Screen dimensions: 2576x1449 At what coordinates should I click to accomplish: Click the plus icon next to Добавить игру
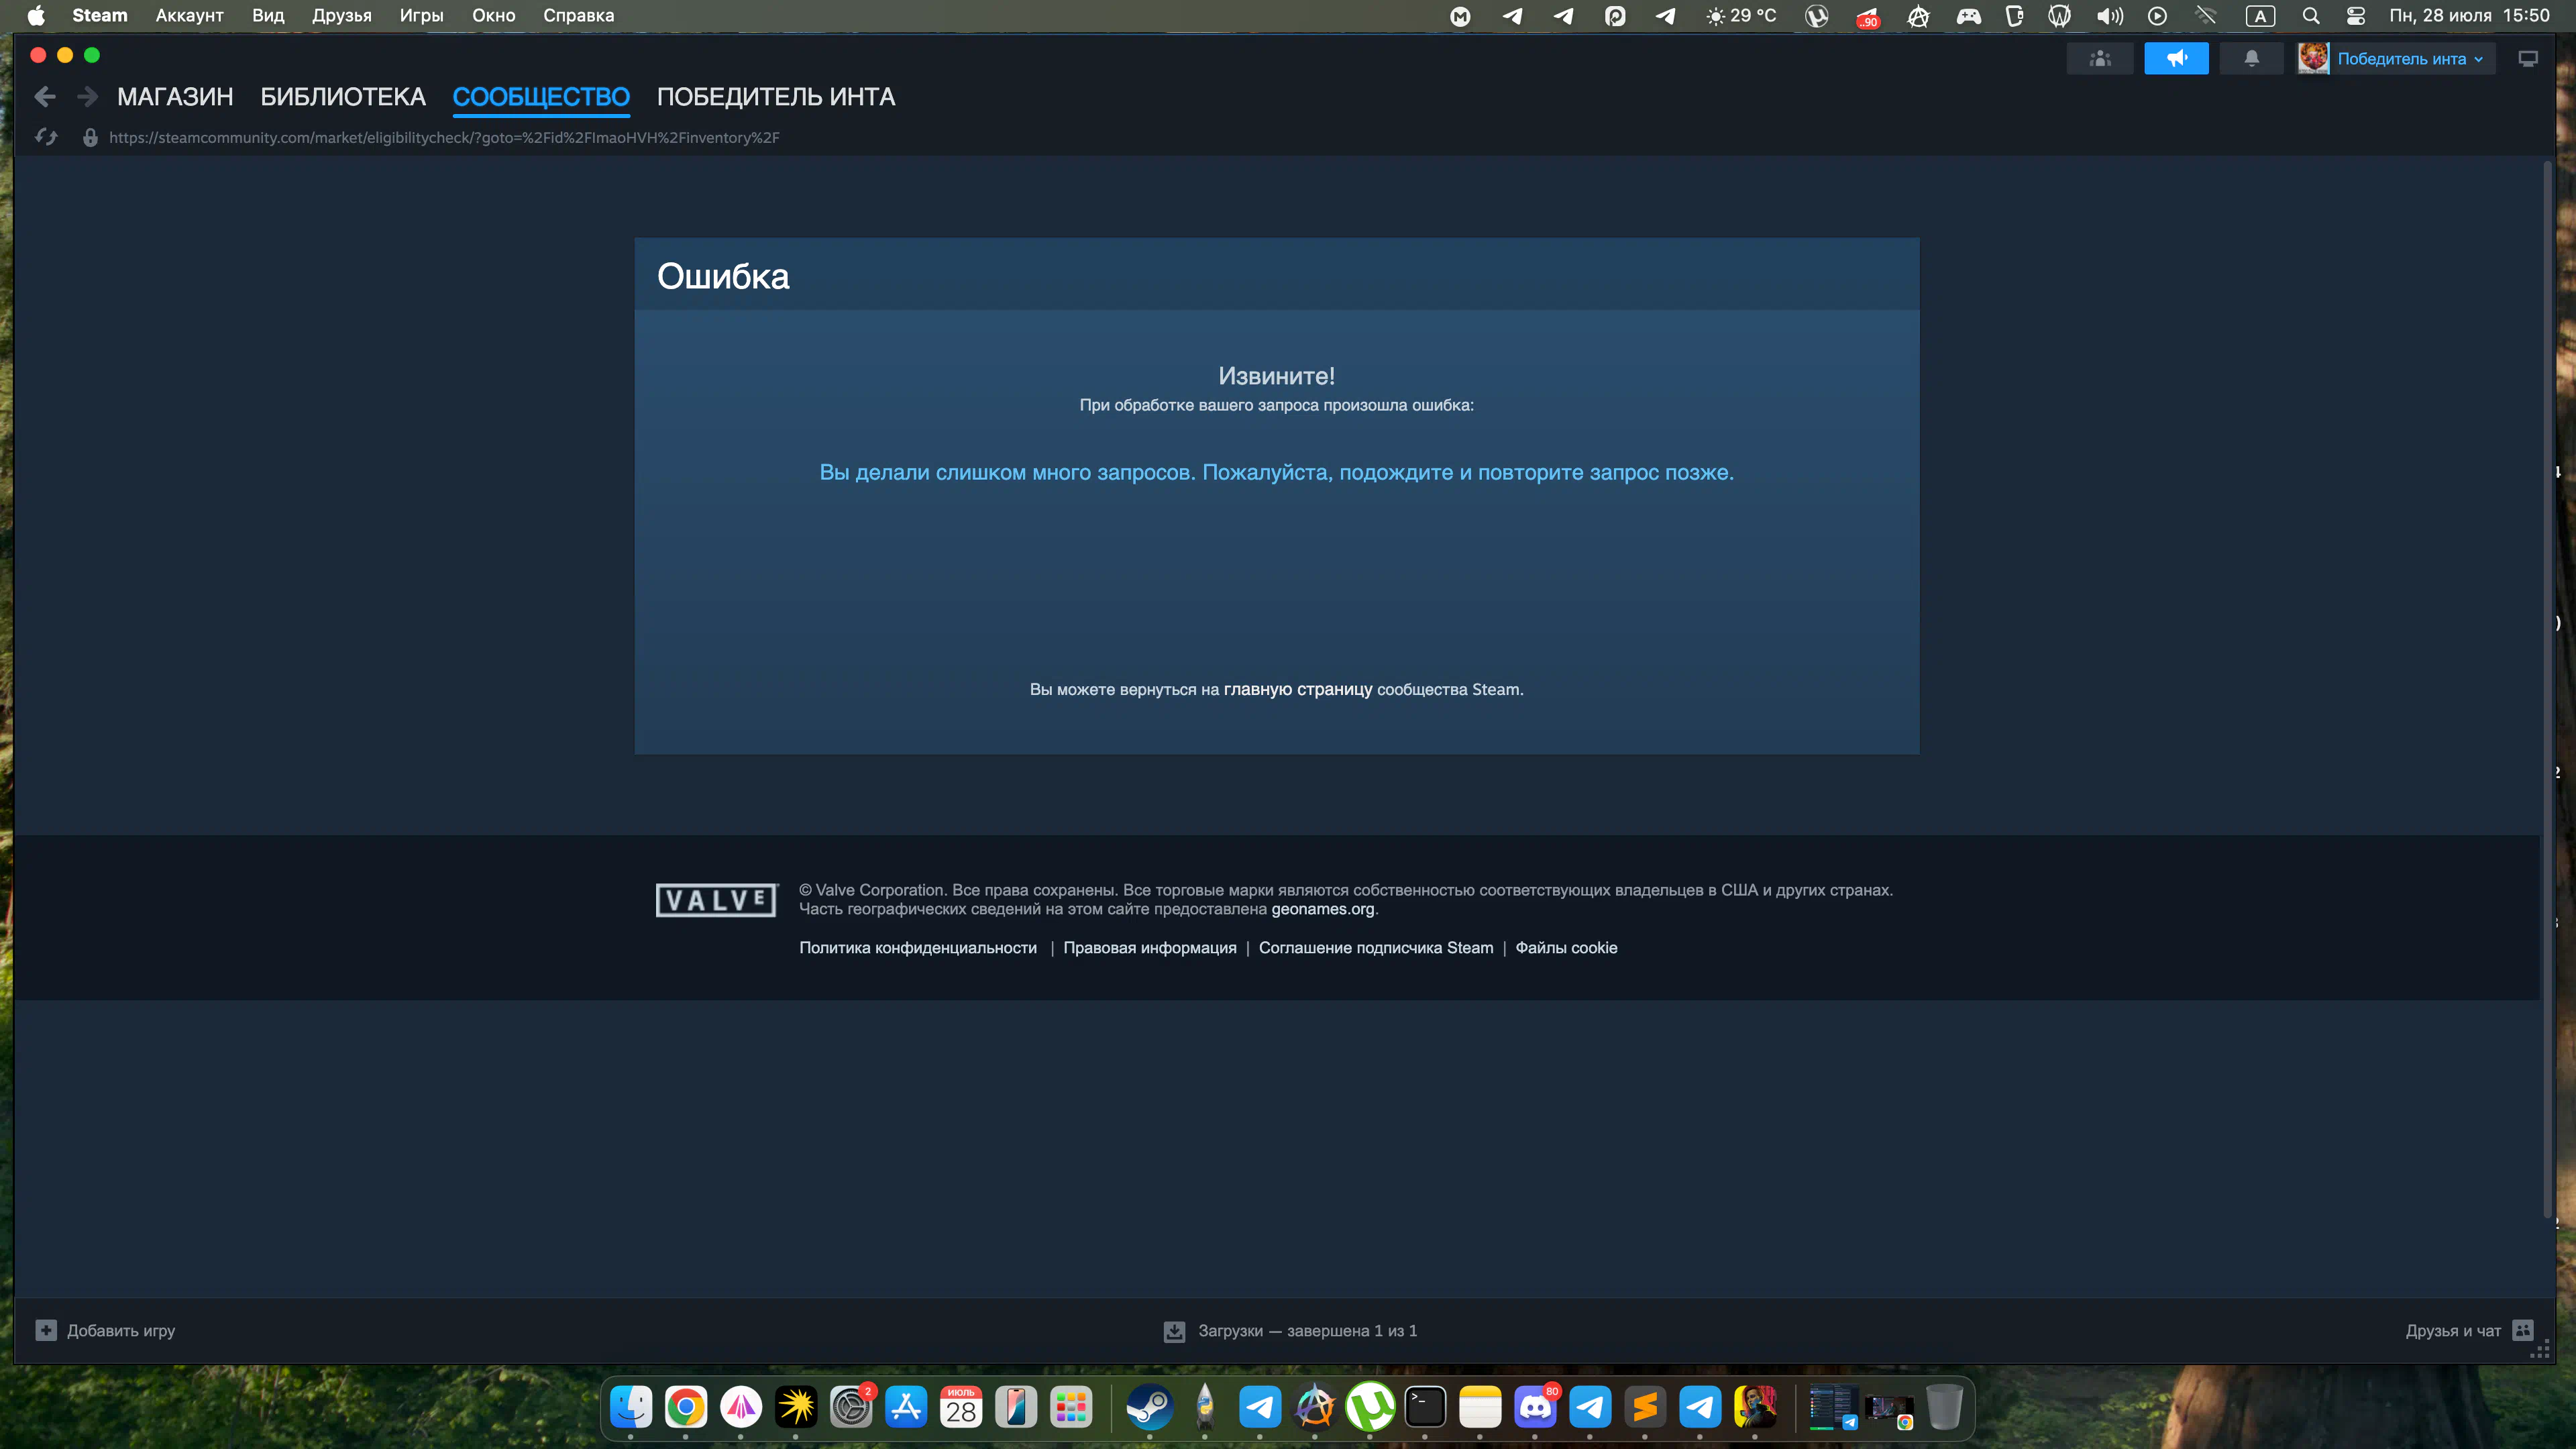pos(46,1330)
